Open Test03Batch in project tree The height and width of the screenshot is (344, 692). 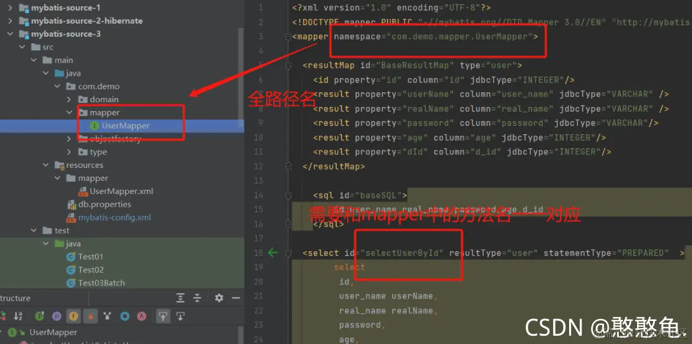(x=102, y=283)
